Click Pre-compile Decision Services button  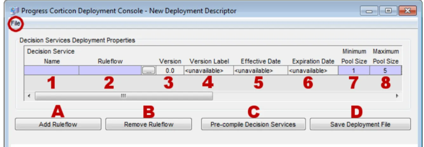pos(253,124)
